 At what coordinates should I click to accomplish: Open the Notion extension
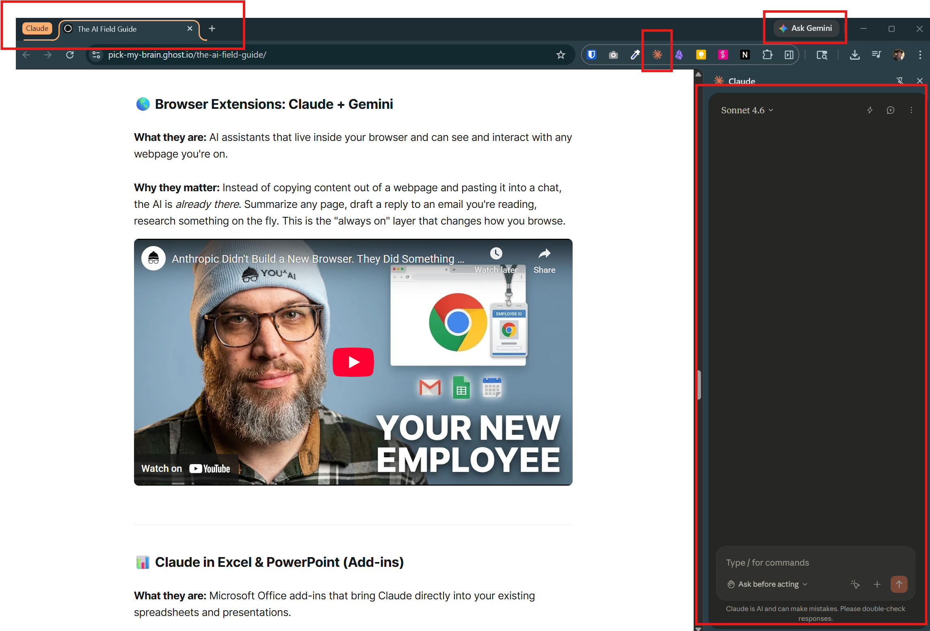[745, 54]
